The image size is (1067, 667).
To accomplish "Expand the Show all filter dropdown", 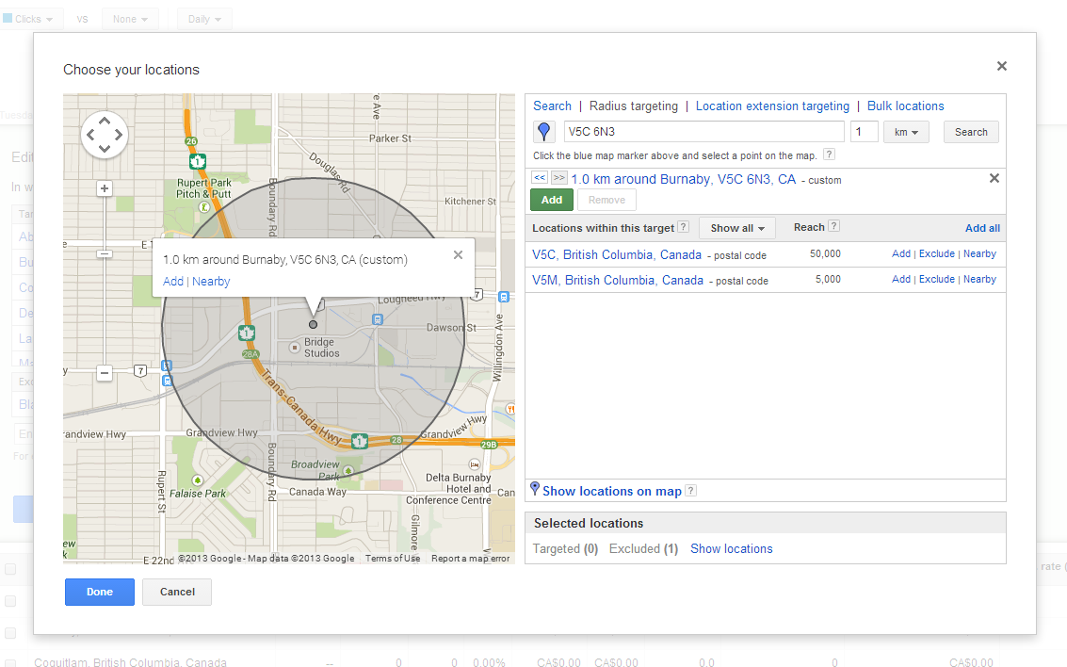I will [x=736, y=228].
